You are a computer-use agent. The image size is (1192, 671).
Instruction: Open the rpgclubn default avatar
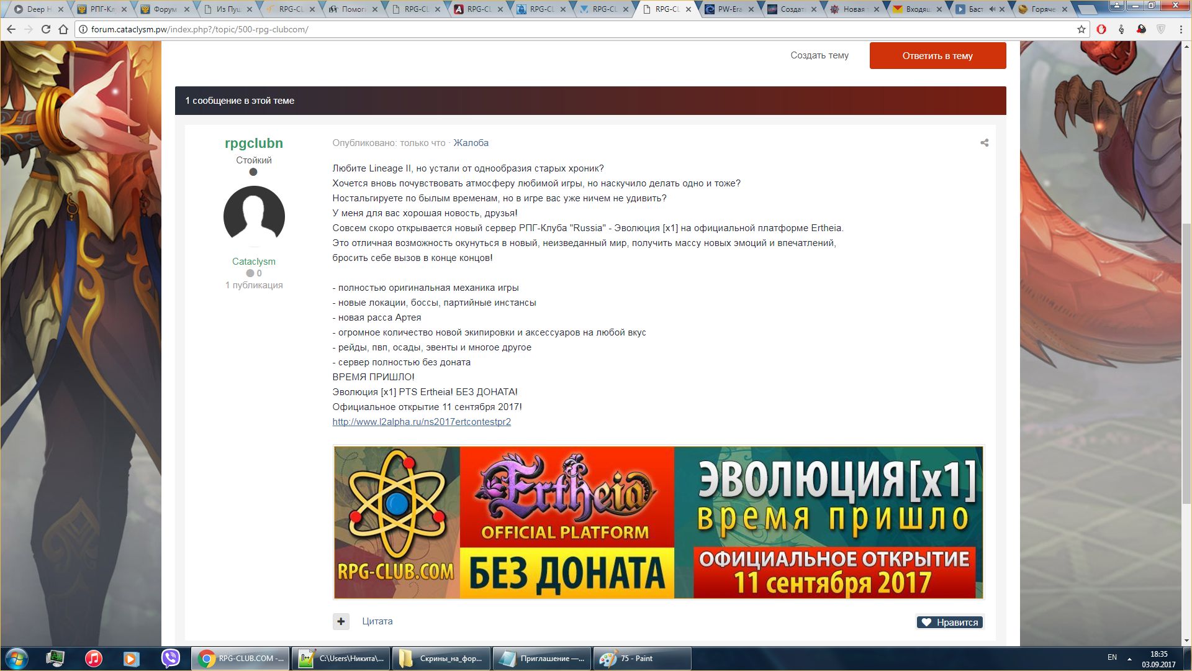click(254, 216)
